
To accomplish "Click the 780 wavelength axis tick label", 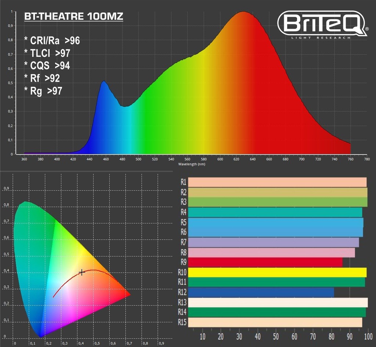I will (x=367, y=159).
